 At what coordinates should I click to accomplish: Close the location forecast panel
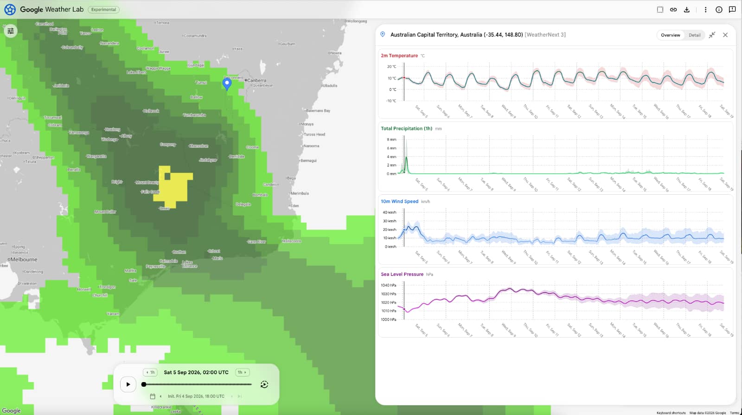click(725, 35)
